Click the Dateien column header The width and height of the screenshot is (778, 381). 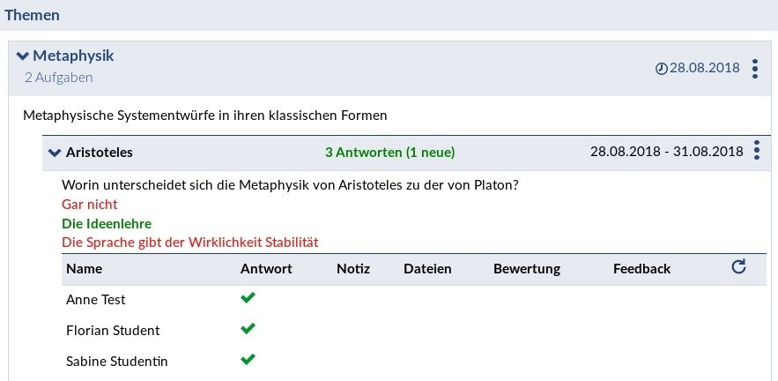coord(427,269)
